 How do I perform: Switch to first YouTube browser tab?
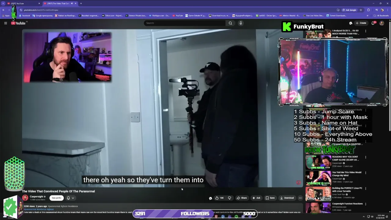(24, 3)
